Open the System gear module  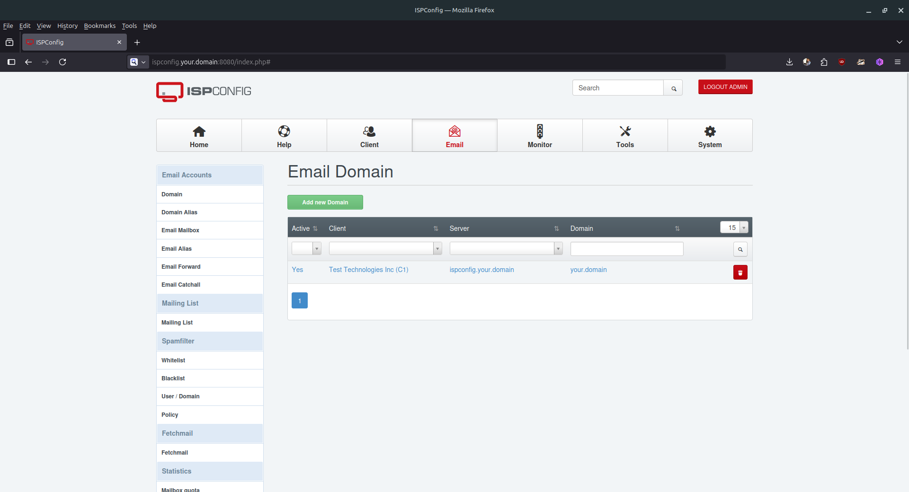coord(710,135)
